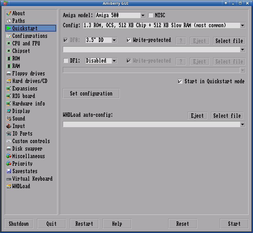Screen dimensions: 253x233
Task: Click the DF1 question mark button
Action: tap(181, 61)
